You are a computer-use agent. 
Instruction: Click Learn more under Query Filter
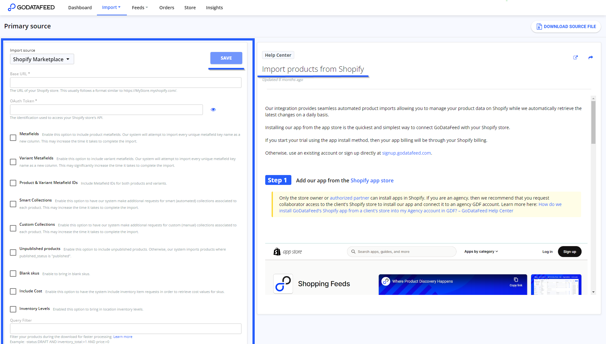tap(123, 337)
